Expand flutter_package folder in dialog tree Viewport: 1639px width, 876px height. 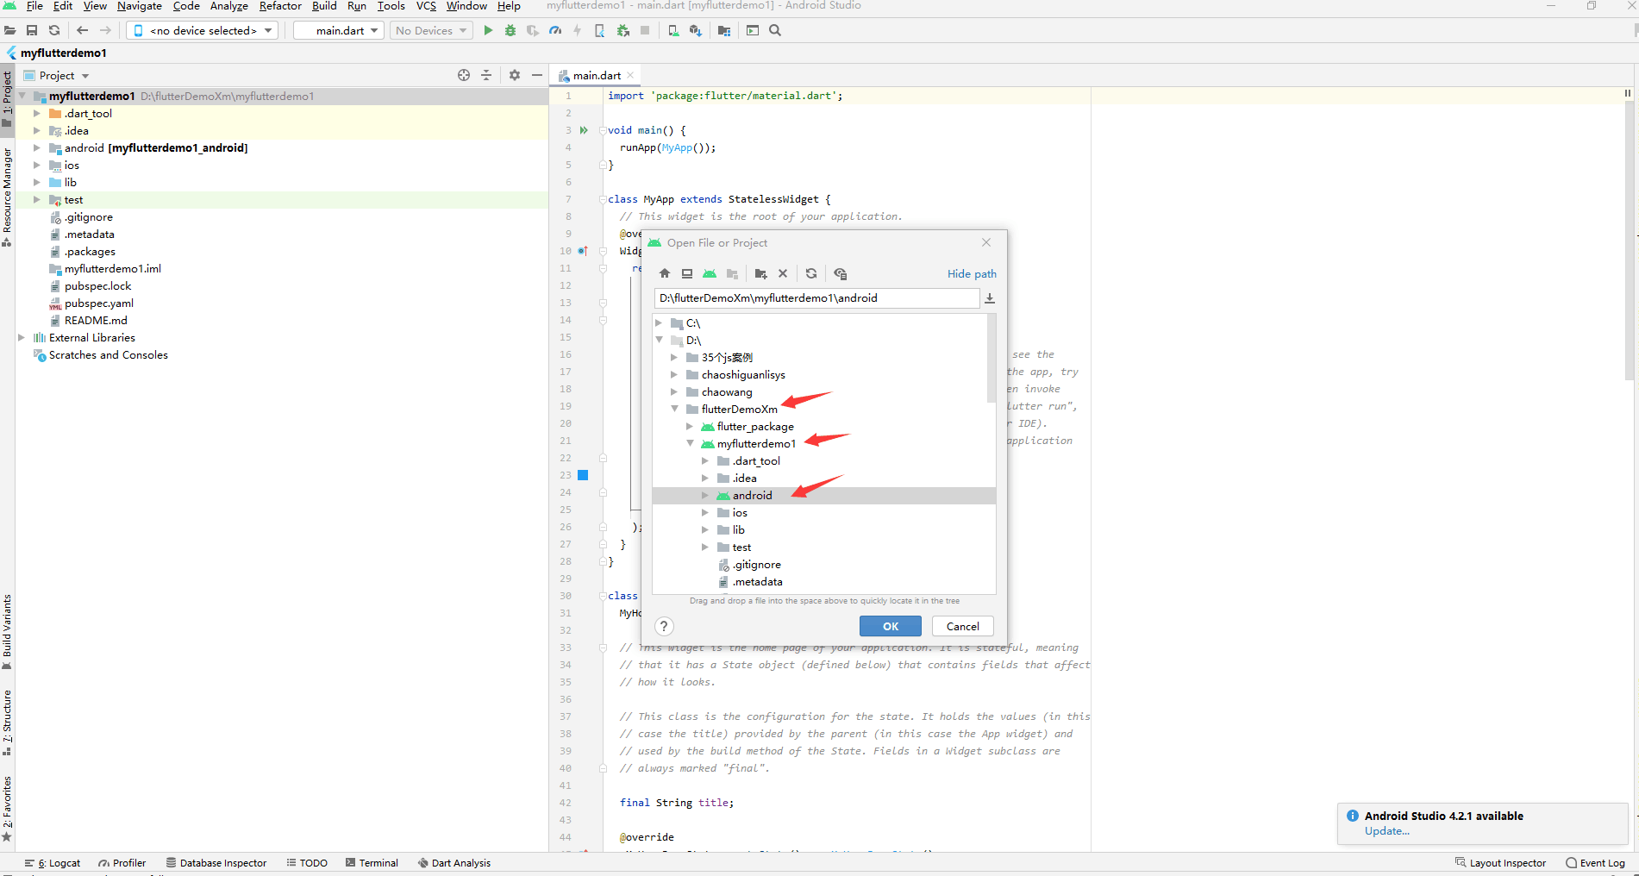tap(690, 426)
